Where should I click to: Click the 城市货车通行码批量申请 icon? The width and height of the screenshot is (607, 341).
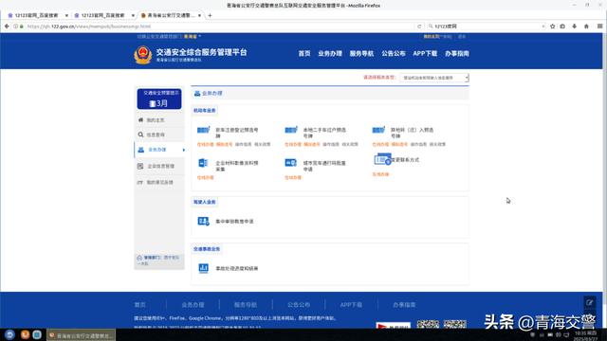click(x=290, y=163)
